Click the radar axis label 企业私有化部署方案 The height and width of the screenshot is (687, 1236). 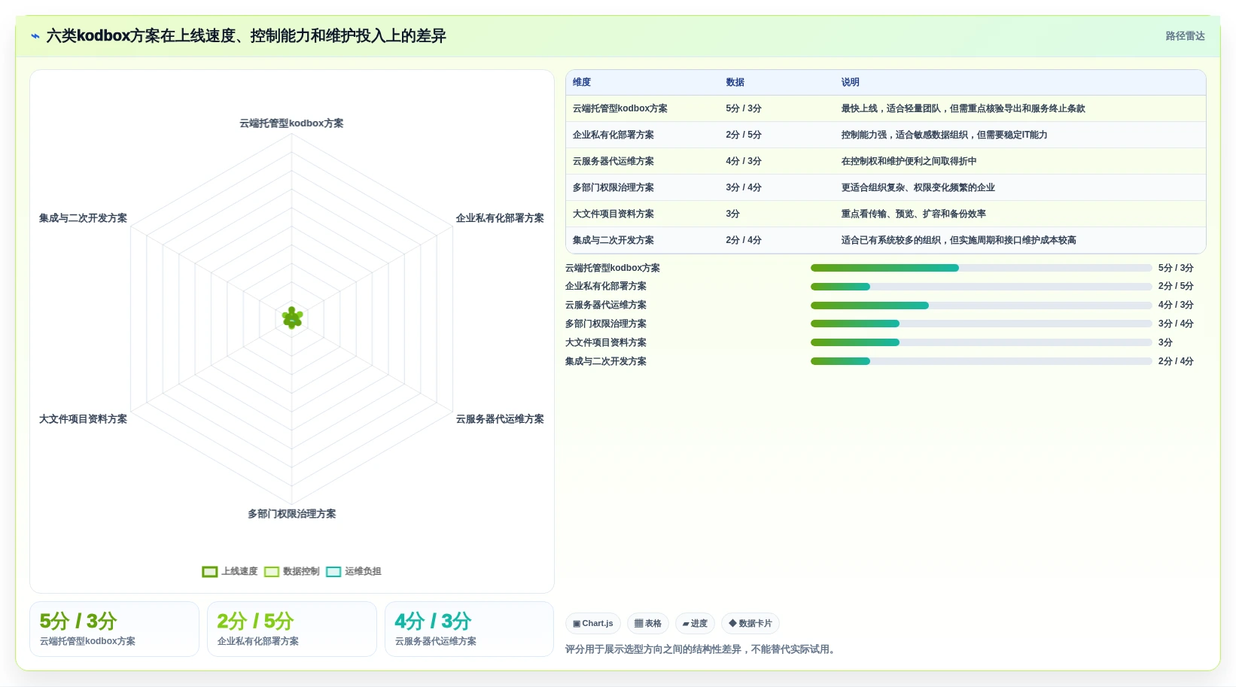500,218
